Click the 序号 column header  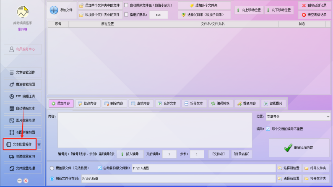pyautogui.click(x=58, y=24)
